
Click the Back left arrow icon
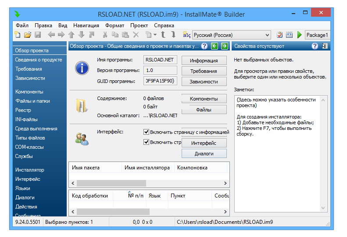point(51,35)
